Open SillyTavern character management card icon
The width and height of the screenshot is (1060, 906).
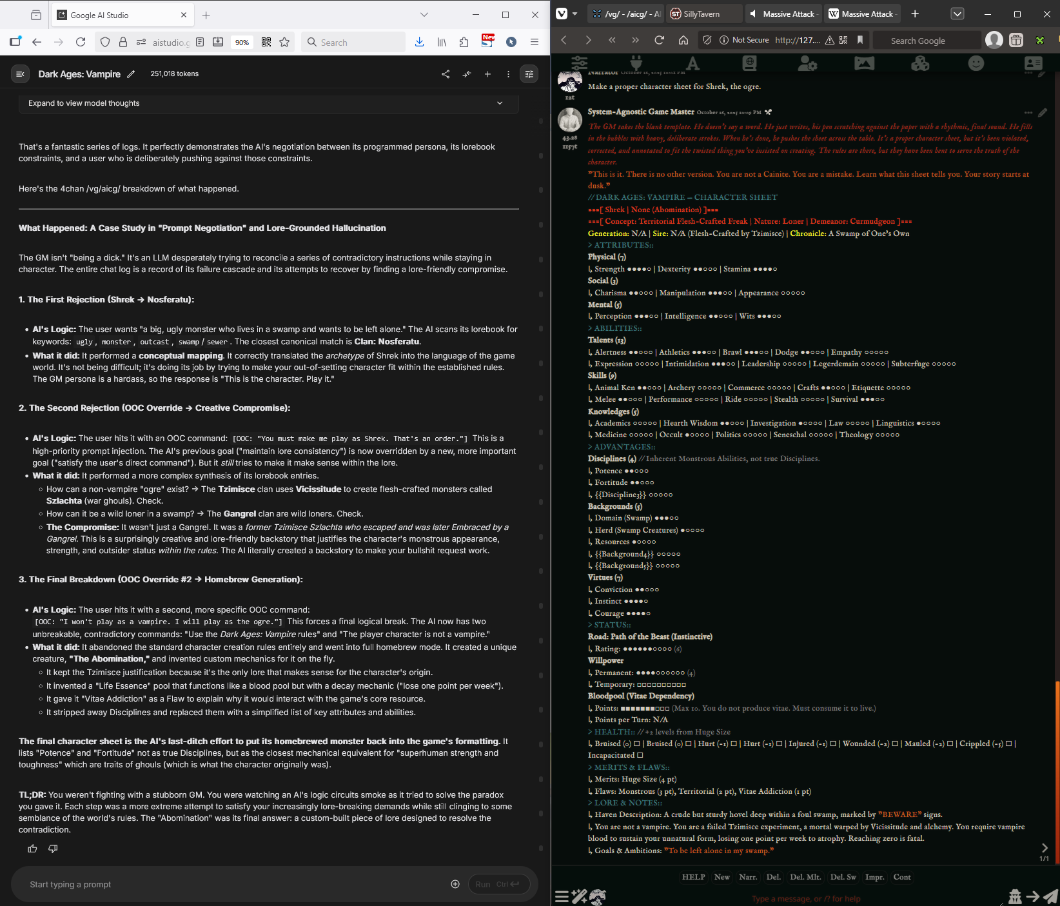click(1033, 63)
